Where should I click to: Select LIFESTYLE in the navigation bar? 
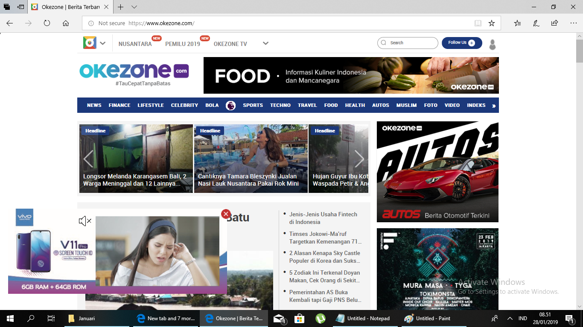[151, 105]
